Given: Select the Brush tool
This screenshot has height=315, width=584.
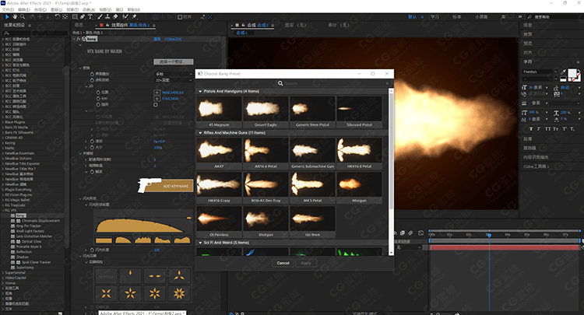Looking at the screenshot, I should [100, 17].
